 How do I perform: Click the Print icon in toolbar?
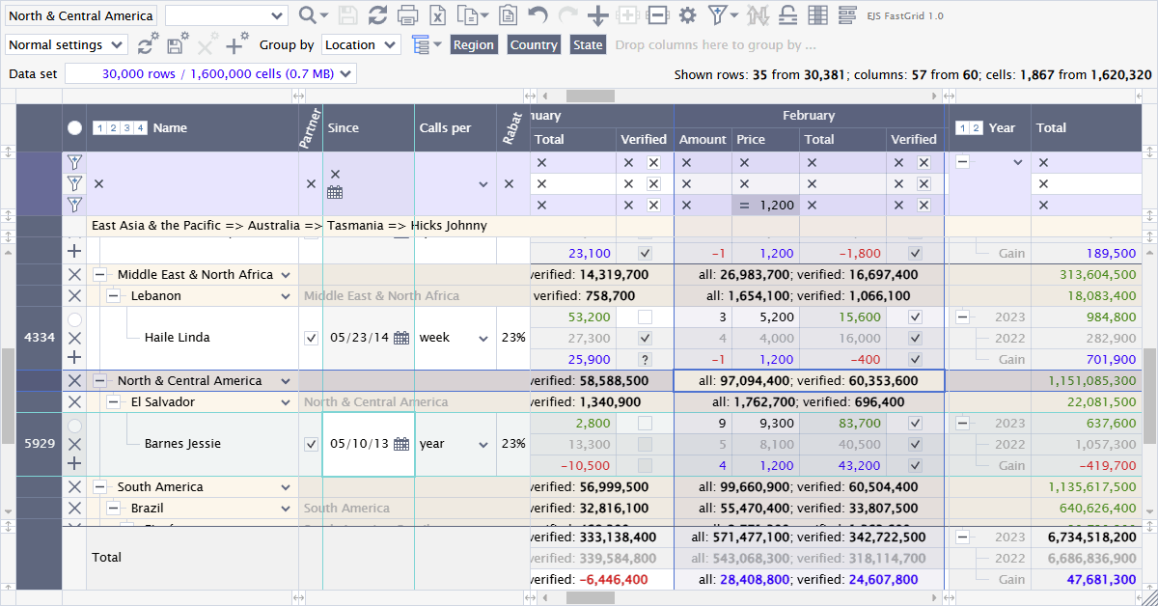pyautogui.click(x=407, y=15)
